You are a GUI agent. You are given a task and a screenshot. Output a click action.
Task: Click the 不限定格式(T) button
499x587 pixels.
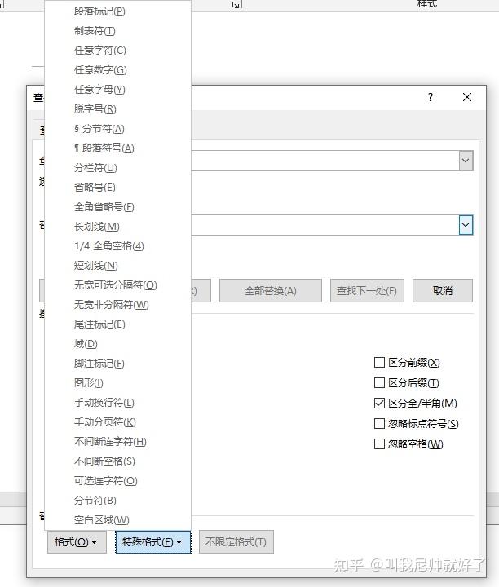click(x=236, y=541)
